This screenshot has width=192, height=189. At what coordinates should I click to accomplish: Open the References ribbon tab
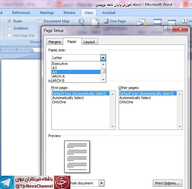coord(21,13)
